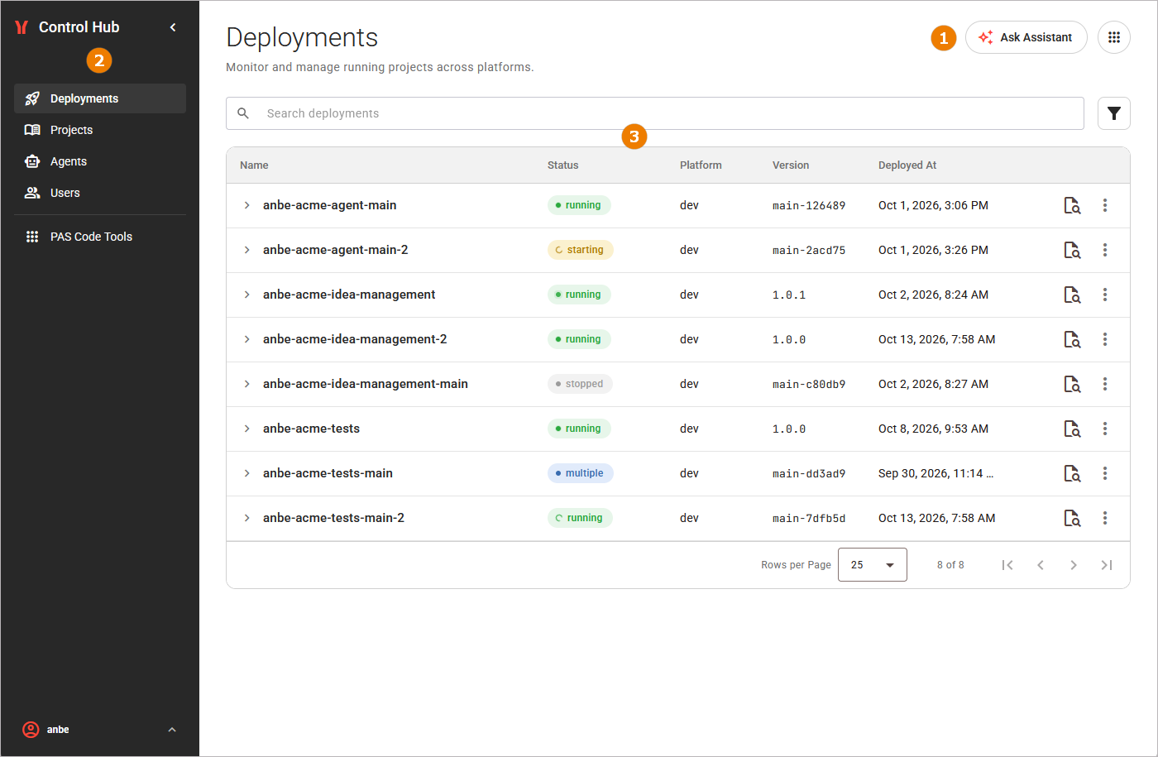Open the deployments filter

point(1114,113)
